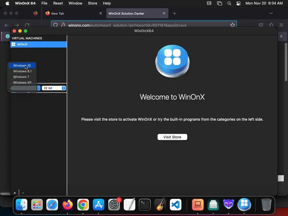Open Terminal from the Dock
Viewport: 288px width, 216px height.
point(145,205)
